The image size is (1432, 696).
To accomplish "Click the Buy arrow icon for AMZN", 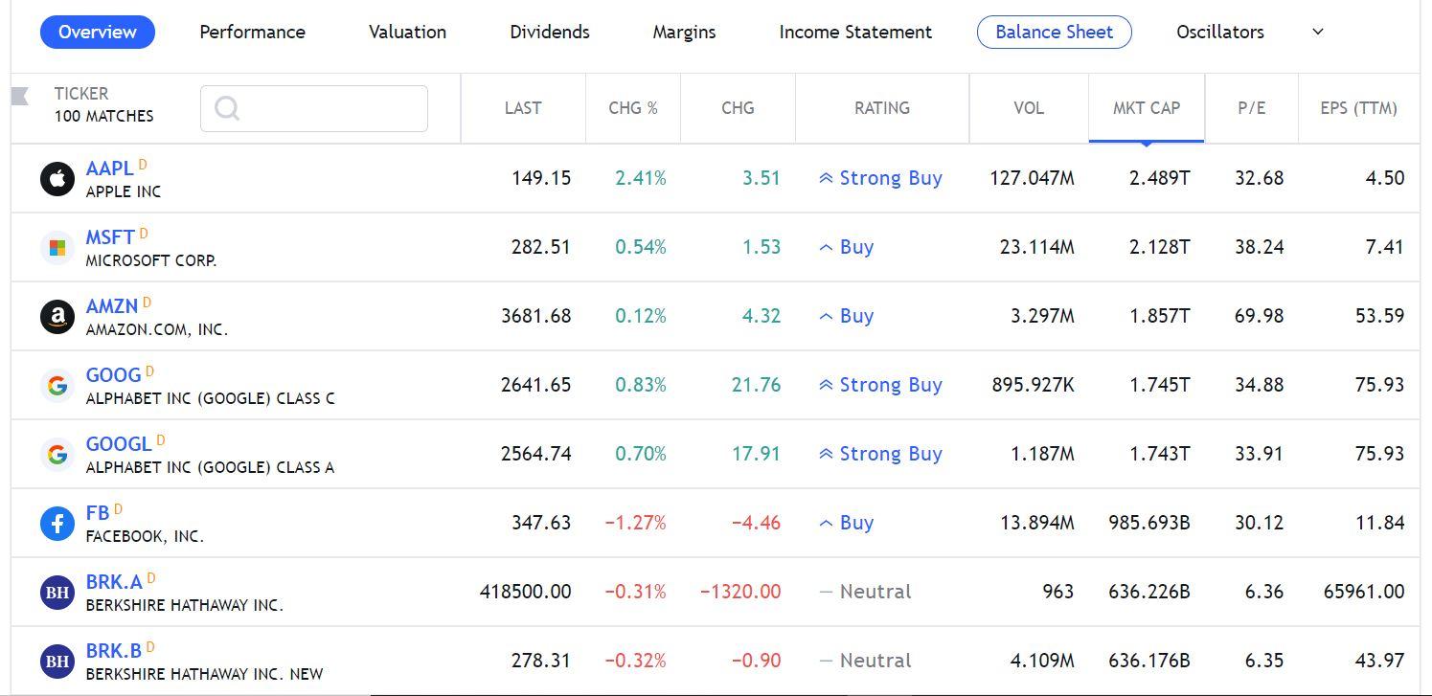I will pos(826,316).
